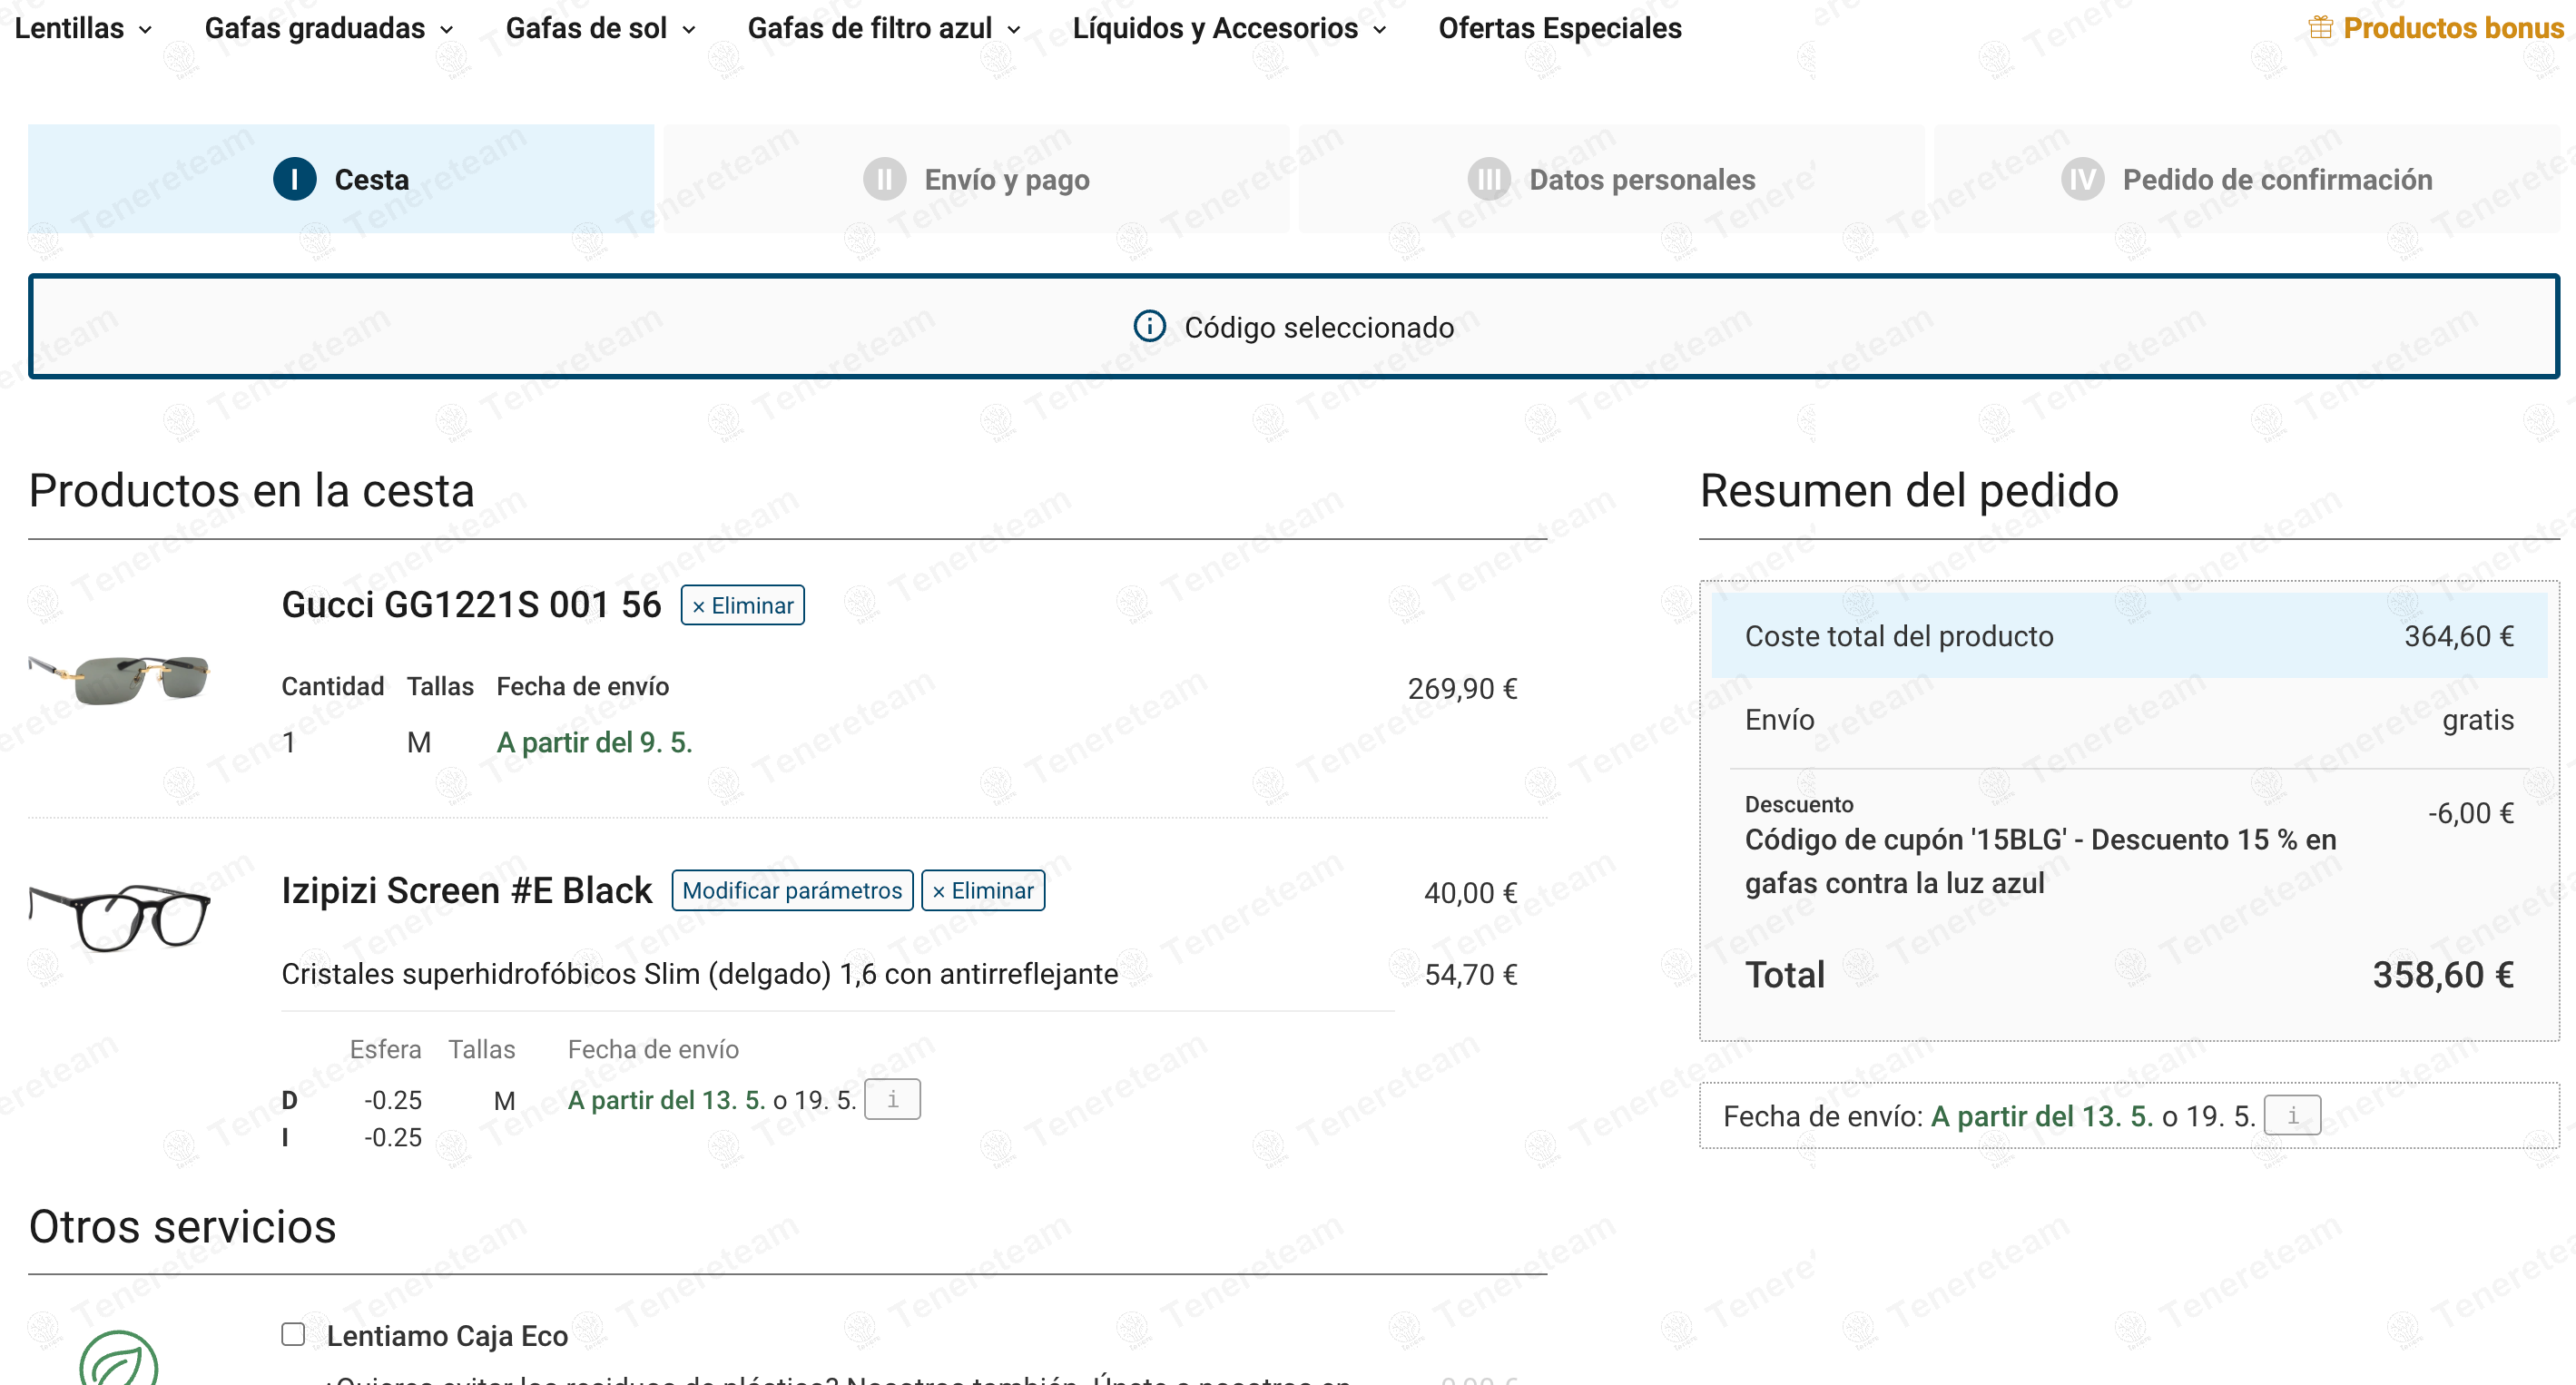Click the Izipizi black glasses thumbnail

[x=119, y=916]
